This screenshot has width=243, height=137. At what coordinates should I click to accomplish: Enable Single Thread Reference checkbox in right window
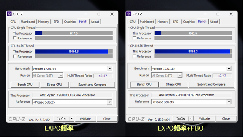(134, 38)
